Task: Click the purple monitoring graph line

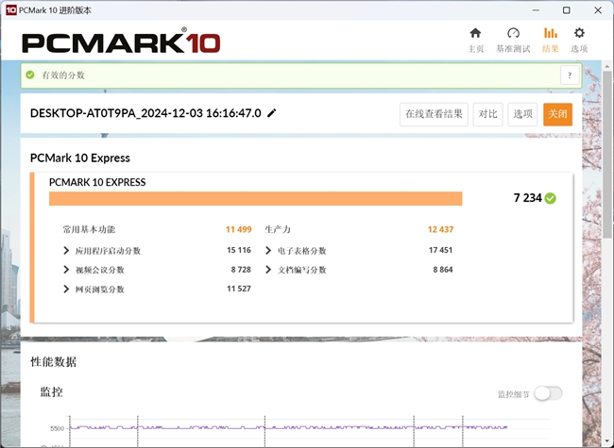Action: (289, 427)
